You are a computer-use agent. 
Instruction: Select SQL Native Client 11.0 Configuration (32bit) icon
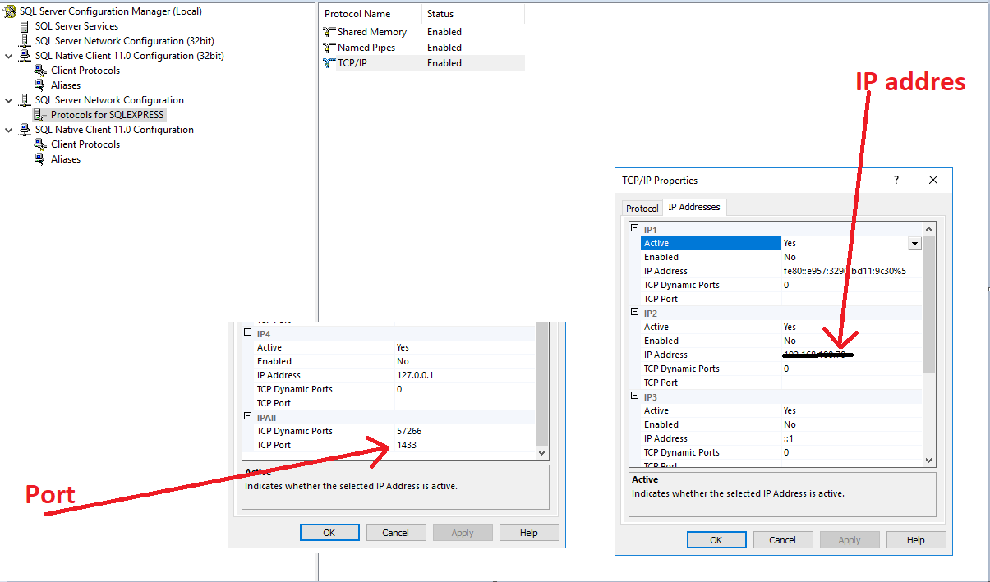[x=25, y=56]
